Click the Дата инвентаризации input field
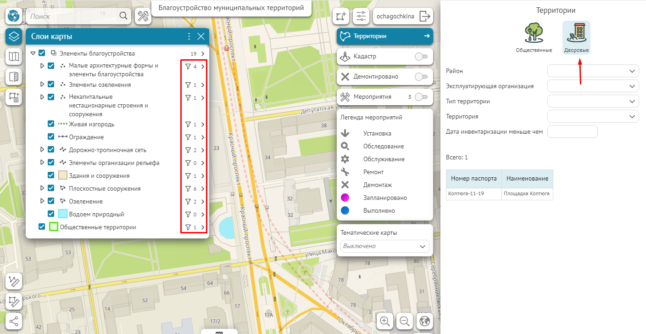Viewport: 646px width, 334px height. coord(573,131)
